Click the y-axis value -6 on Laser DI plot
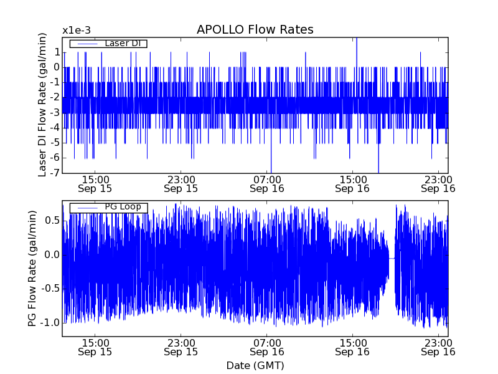This screenshot has height=374, width=498. tap(54, 158)
